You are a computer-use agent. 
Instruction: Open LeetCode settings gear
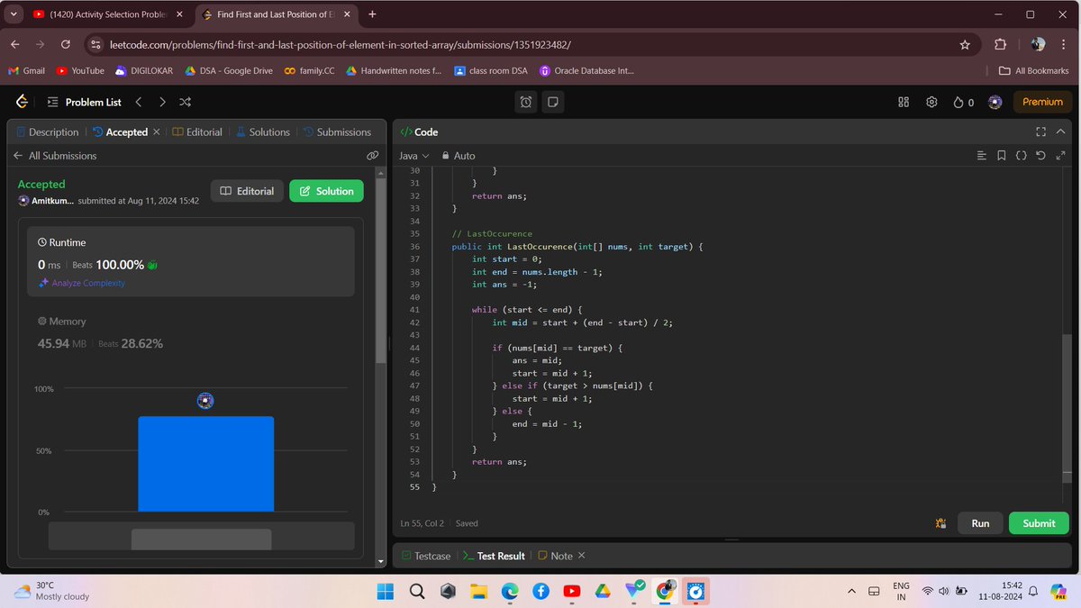(932, 102)
